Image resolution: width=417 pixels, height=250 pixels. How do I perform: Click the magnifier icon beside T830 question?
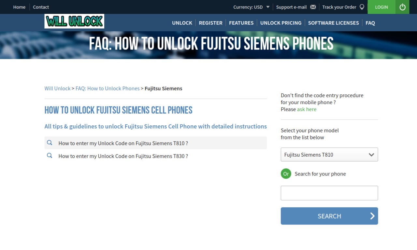pyautogui.click(x=50, y=156)
